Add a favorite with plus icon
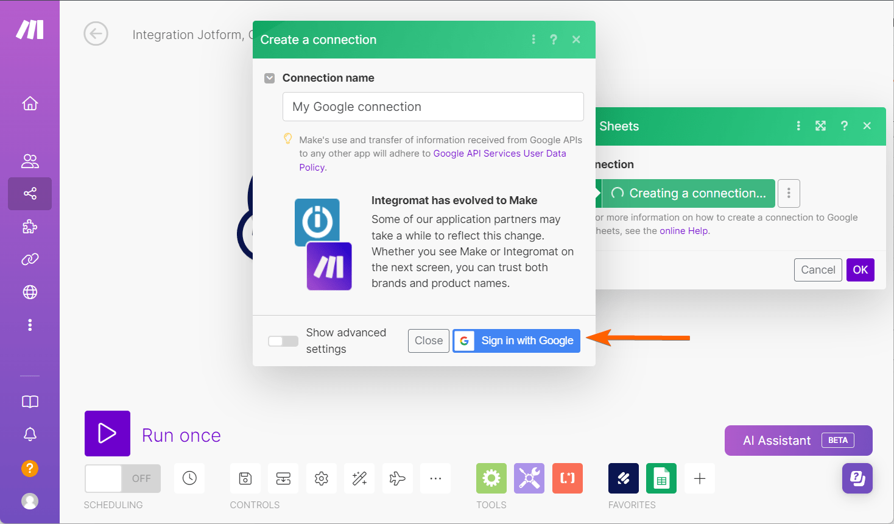Viewport: 894px width, 524px height. click(x=700, y=478)
